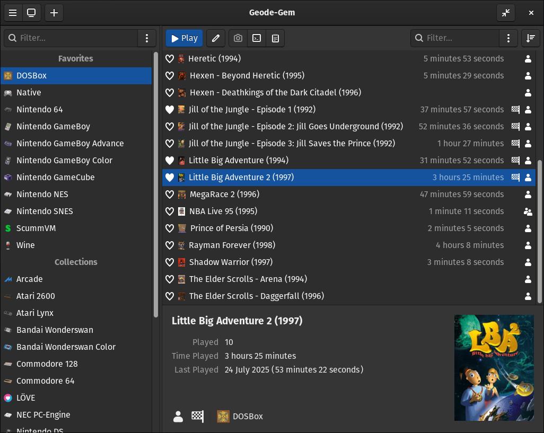
Task: Open the hamburger main menu
Action: pyautogui.click(x=13, y=13)
